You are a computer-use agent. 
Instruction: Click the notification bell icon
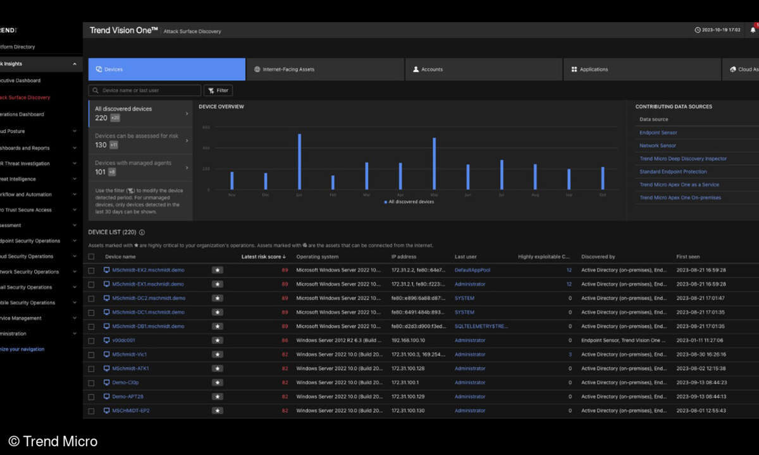point(753,30)
